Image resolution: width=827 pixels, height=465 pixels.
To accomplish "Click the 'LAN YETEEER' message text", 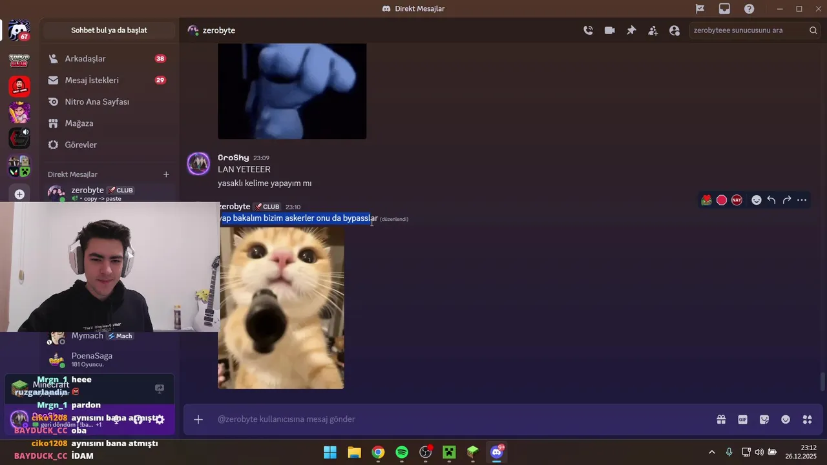I will [244, 169].
